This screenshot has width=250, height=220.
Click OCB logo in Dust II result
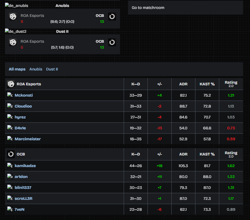tap(112, 42)
